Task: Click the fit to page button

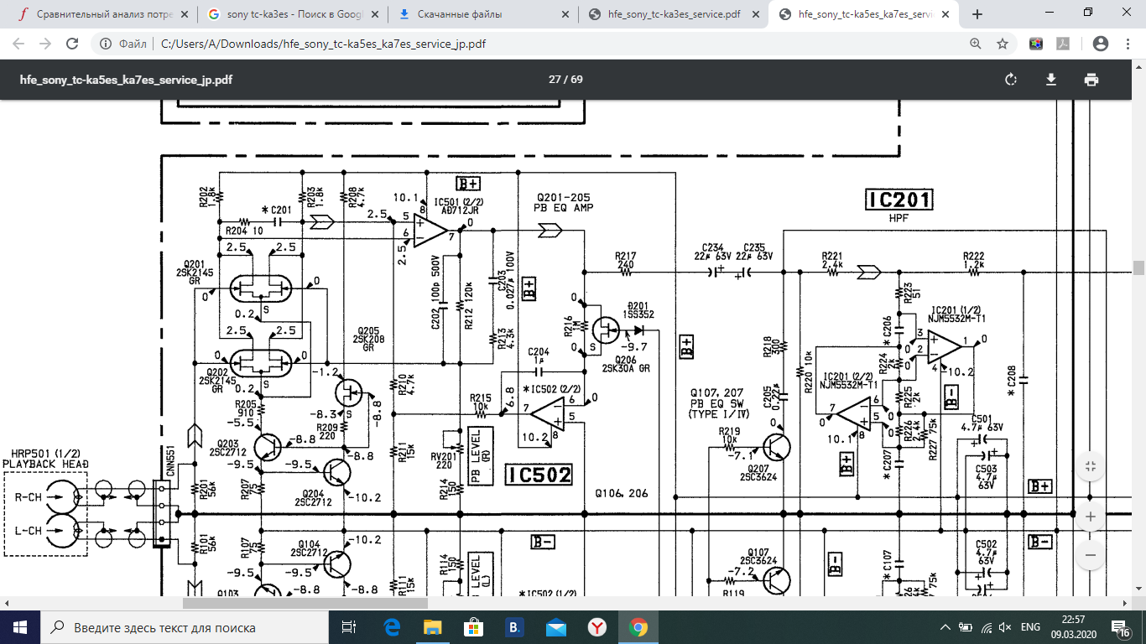Action: [1090, 466]
